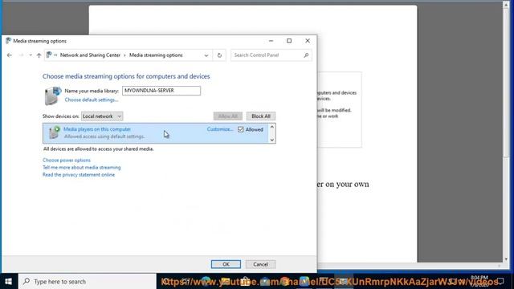514x289 pixels.
Task: Go back using the Back arrow
Action: pos(9,55)
